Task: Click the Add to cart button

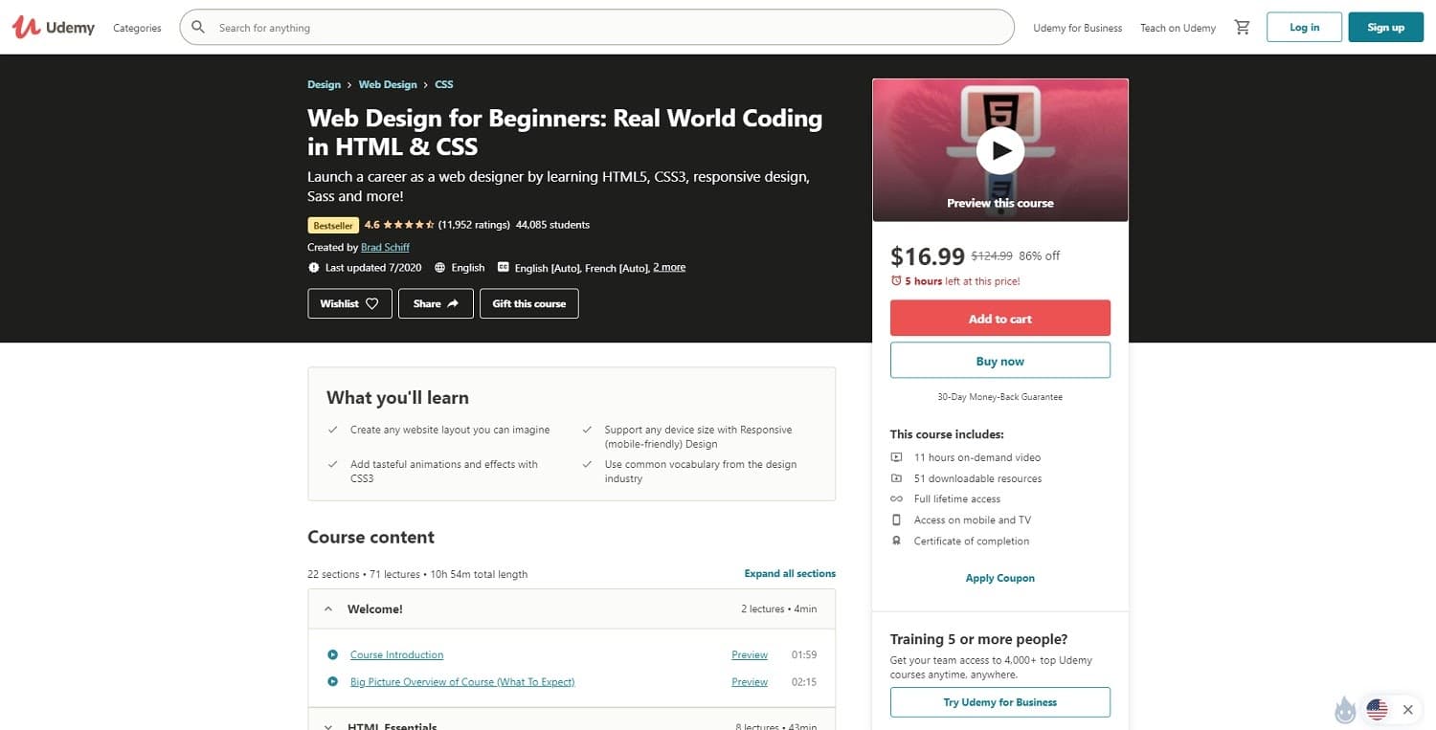Action: coord(999,318)
